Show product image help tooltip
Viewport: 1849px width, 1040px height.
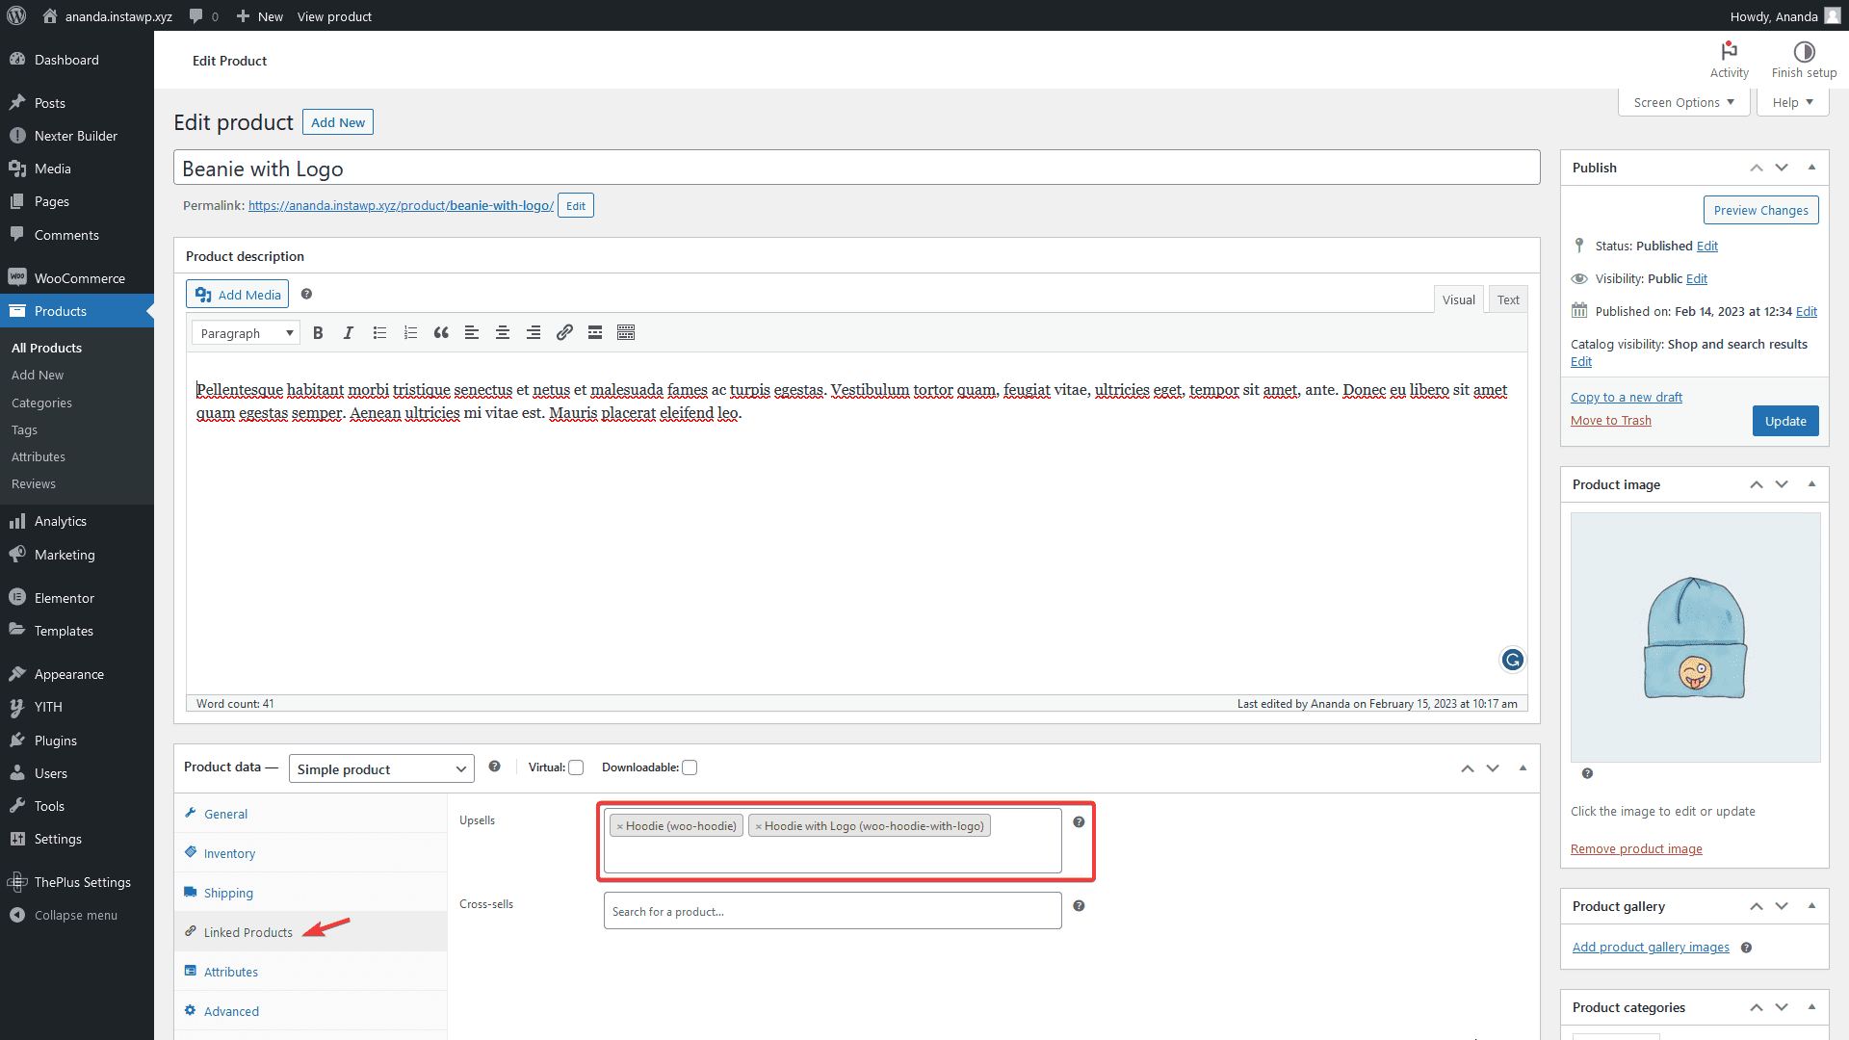[x=1587, y=773]
